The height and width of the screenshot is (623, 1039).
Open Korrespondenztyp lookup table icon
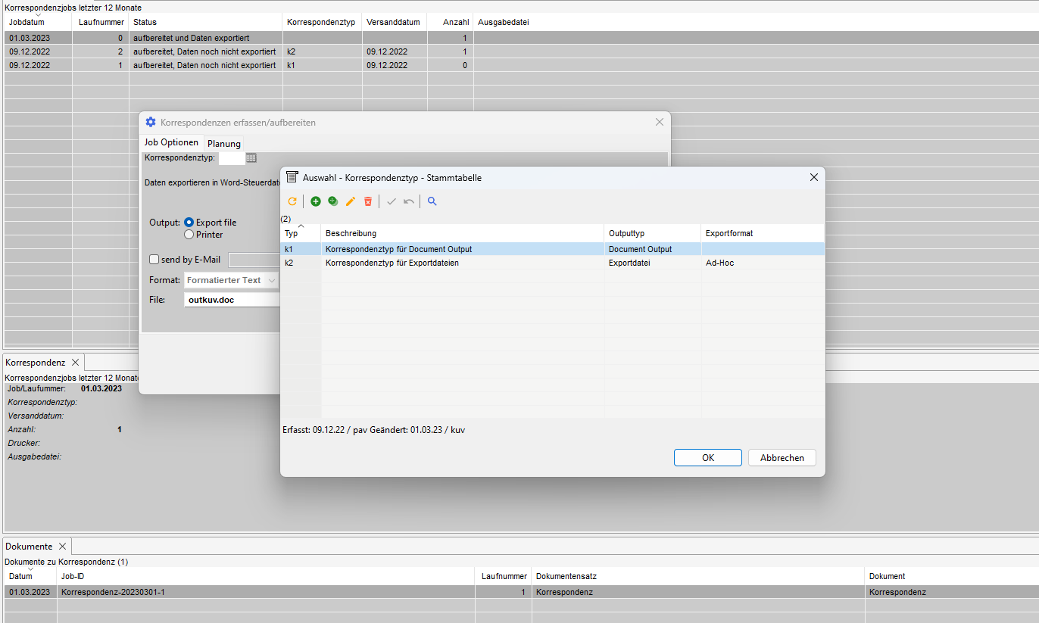251,158
